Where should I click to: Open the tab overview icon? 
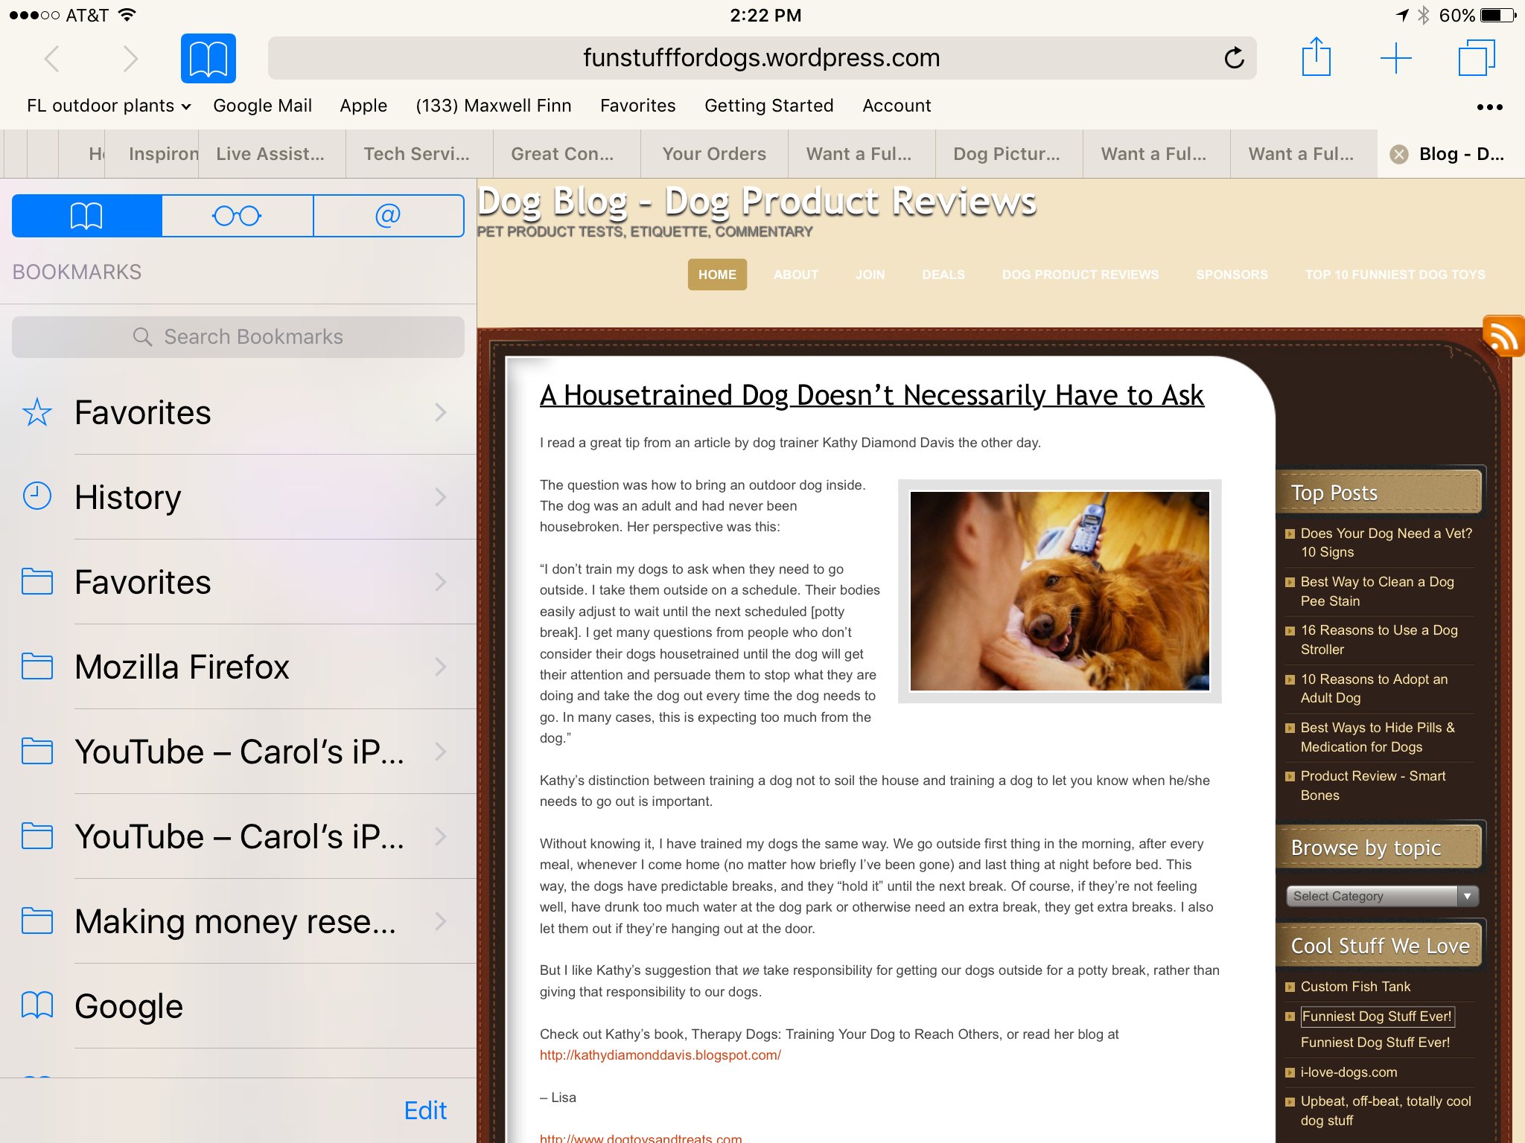[1475, 57]
